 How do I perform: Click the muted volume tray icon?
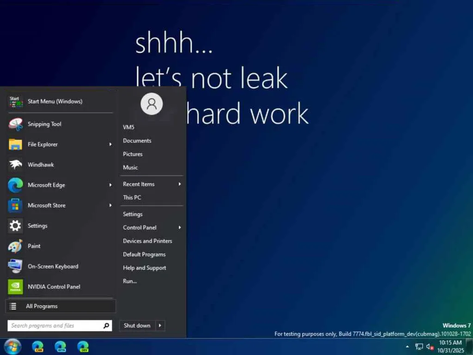430,347
